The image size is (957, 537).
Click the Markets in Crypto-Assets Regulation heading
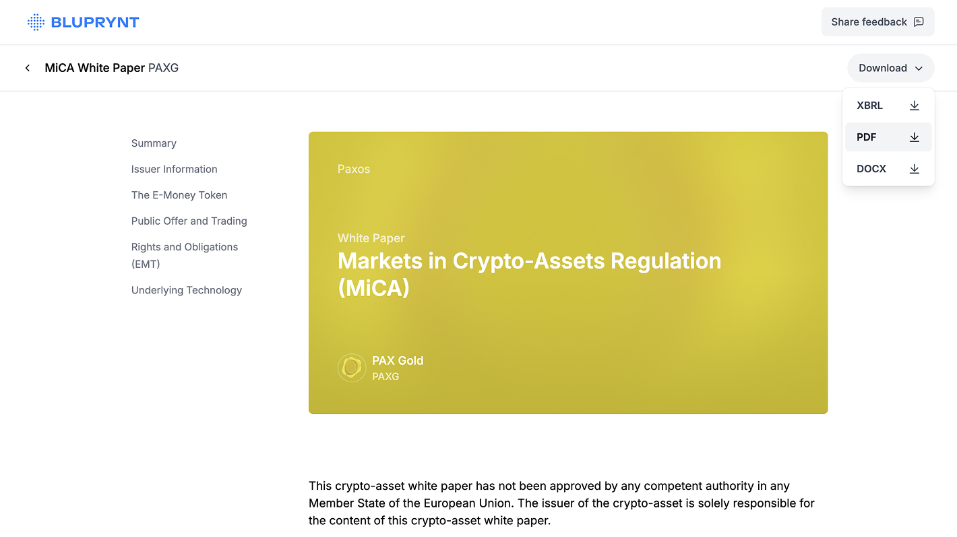tap(530, 275)
